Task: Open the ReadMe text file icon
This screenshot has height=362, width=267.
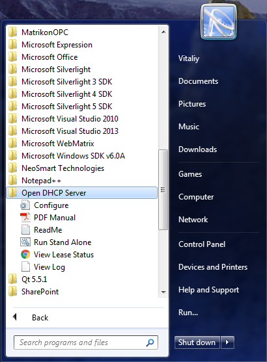Action: 25,230
